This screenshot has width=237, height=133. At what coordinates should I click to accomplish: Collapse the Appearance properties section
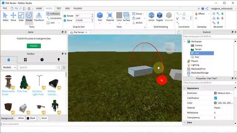pyautogui.click(x=185, y=88)
